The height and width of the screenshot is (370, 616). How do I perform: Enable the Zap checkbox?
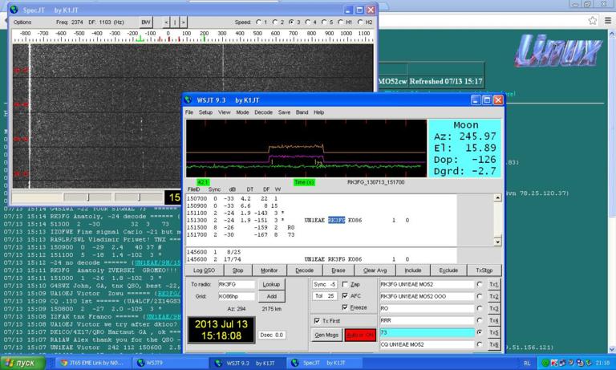pos(346,284)
